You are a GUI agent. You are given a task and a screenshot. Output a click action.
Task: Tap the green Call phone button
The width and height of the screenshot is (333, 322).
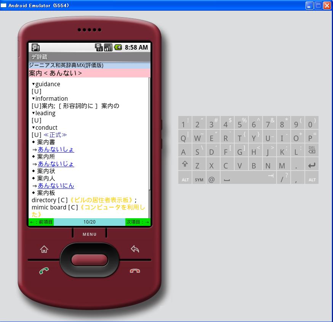coord(44,270)
